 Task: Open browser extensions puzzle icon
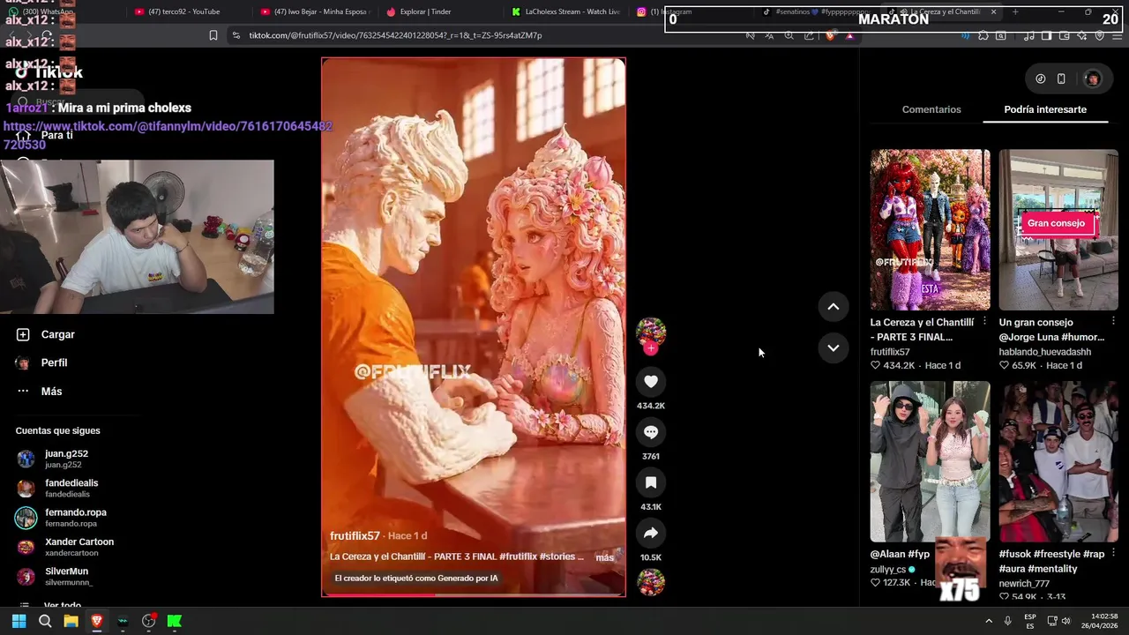(x=983, y=35)
